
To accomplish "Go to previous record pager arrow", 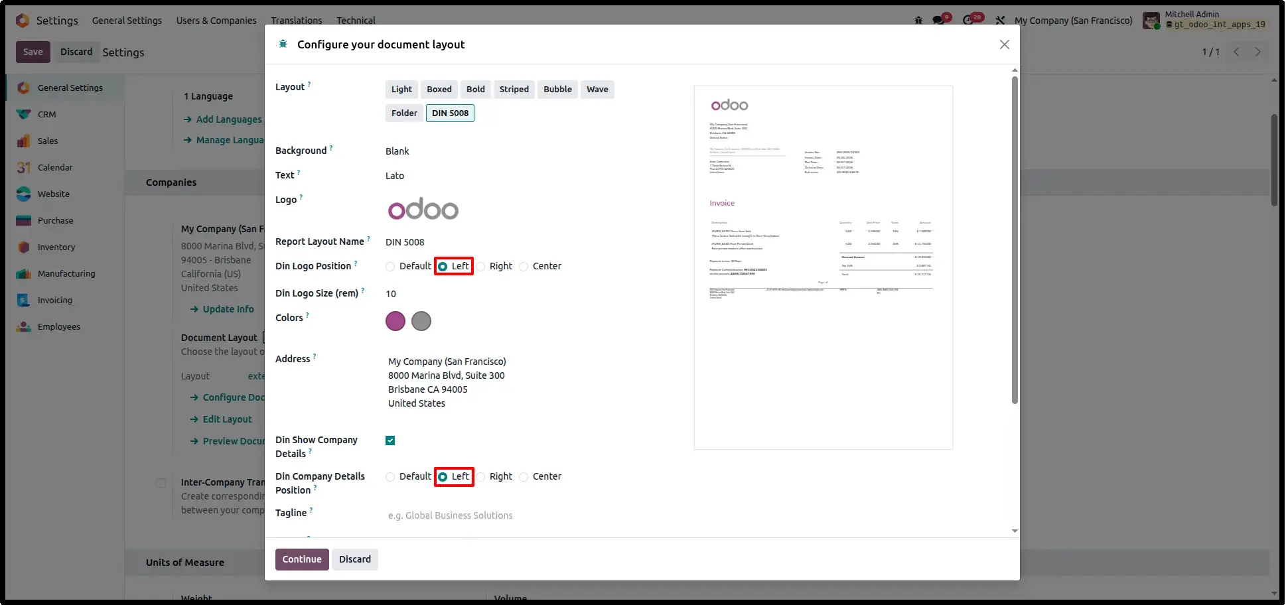I will click(x=1236, y=52).
